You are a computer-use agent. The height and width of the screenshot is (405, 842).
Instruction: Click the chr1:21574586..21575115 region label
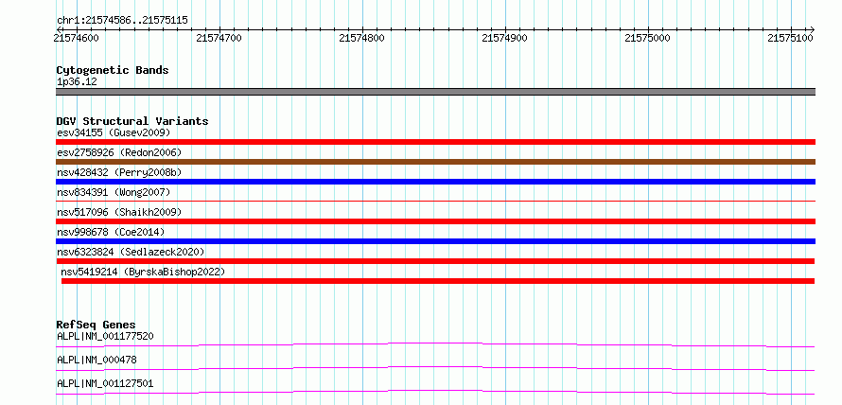(122, 21)
